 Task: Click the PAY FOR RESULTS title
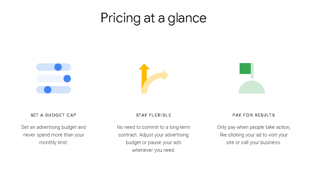253,115
